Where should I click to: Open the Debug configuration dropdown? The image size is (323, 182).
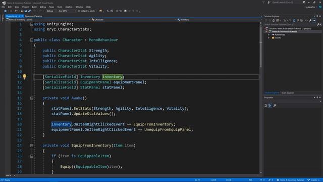(51, 11)
